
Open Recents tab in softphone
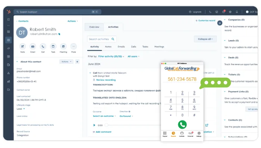click(173, 134)
